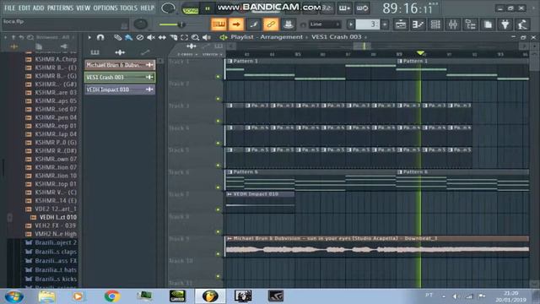Show audio clips tab in picker panel

[120, 52]
